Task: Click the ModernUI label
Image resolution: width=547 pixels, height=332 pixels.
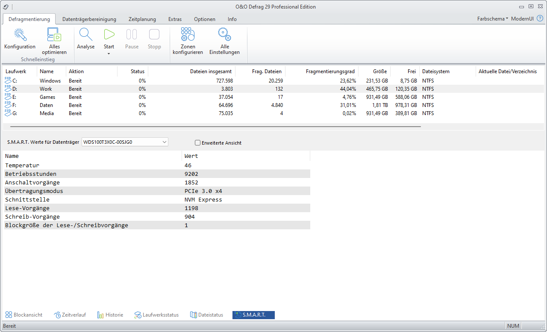Action: pyautogui.click(x=522, y=19)
